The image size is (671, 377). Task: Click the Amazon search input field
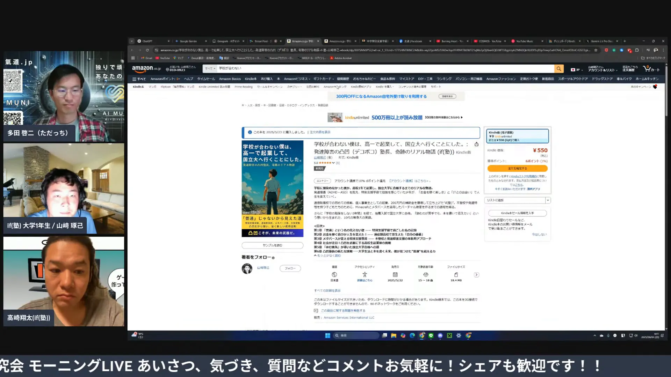pyautogui.click(x=385, y=69)
